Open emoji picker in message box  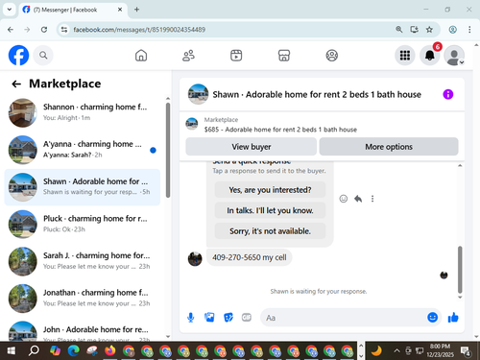432,318
